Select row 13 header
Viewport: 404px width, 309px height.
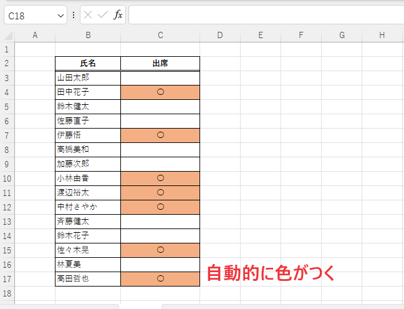click(x=7, y=222)
